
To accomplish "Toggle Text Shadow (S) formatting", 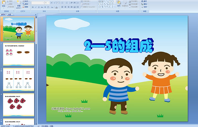I will pyautogui.click(x=45, y=7).
